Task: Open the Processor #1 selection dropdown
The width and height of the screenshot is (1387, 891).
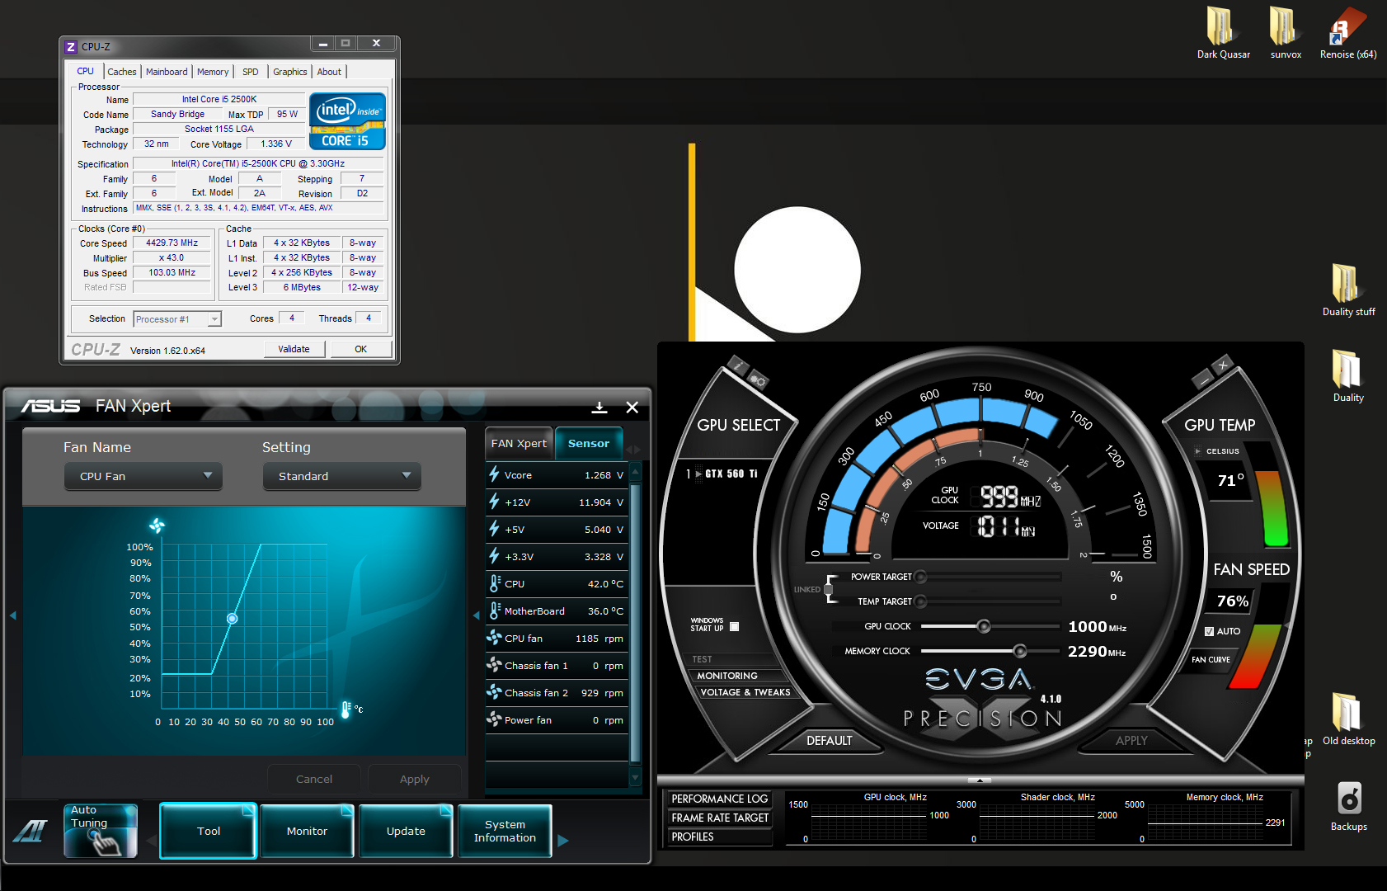Action: [x=177, y=319]
